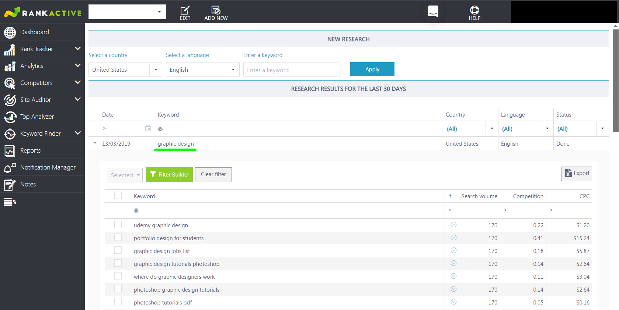Click the Clear filter button
Image resolution: width=619 pixels, height=310 pixels.
pyautogui.click(x=213, y=175)
